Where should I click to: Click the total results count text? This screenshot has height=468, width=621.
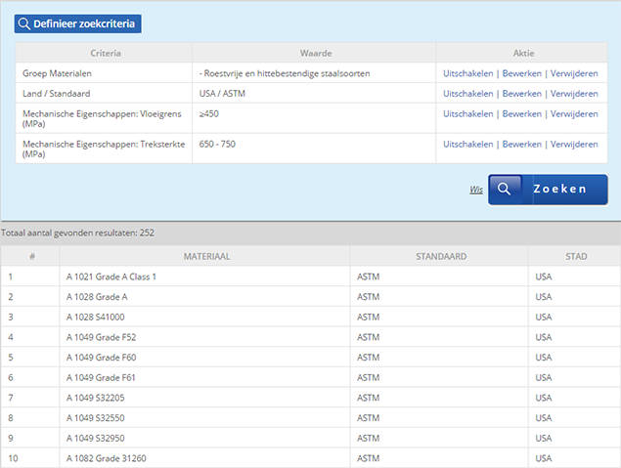(x=77, y=233)
